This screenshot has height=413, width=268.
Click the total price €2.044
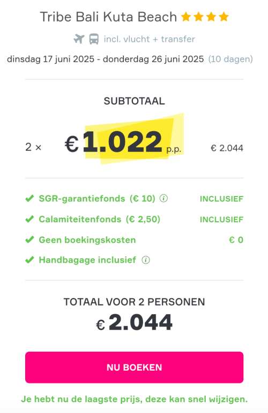[x=134, y=322]
